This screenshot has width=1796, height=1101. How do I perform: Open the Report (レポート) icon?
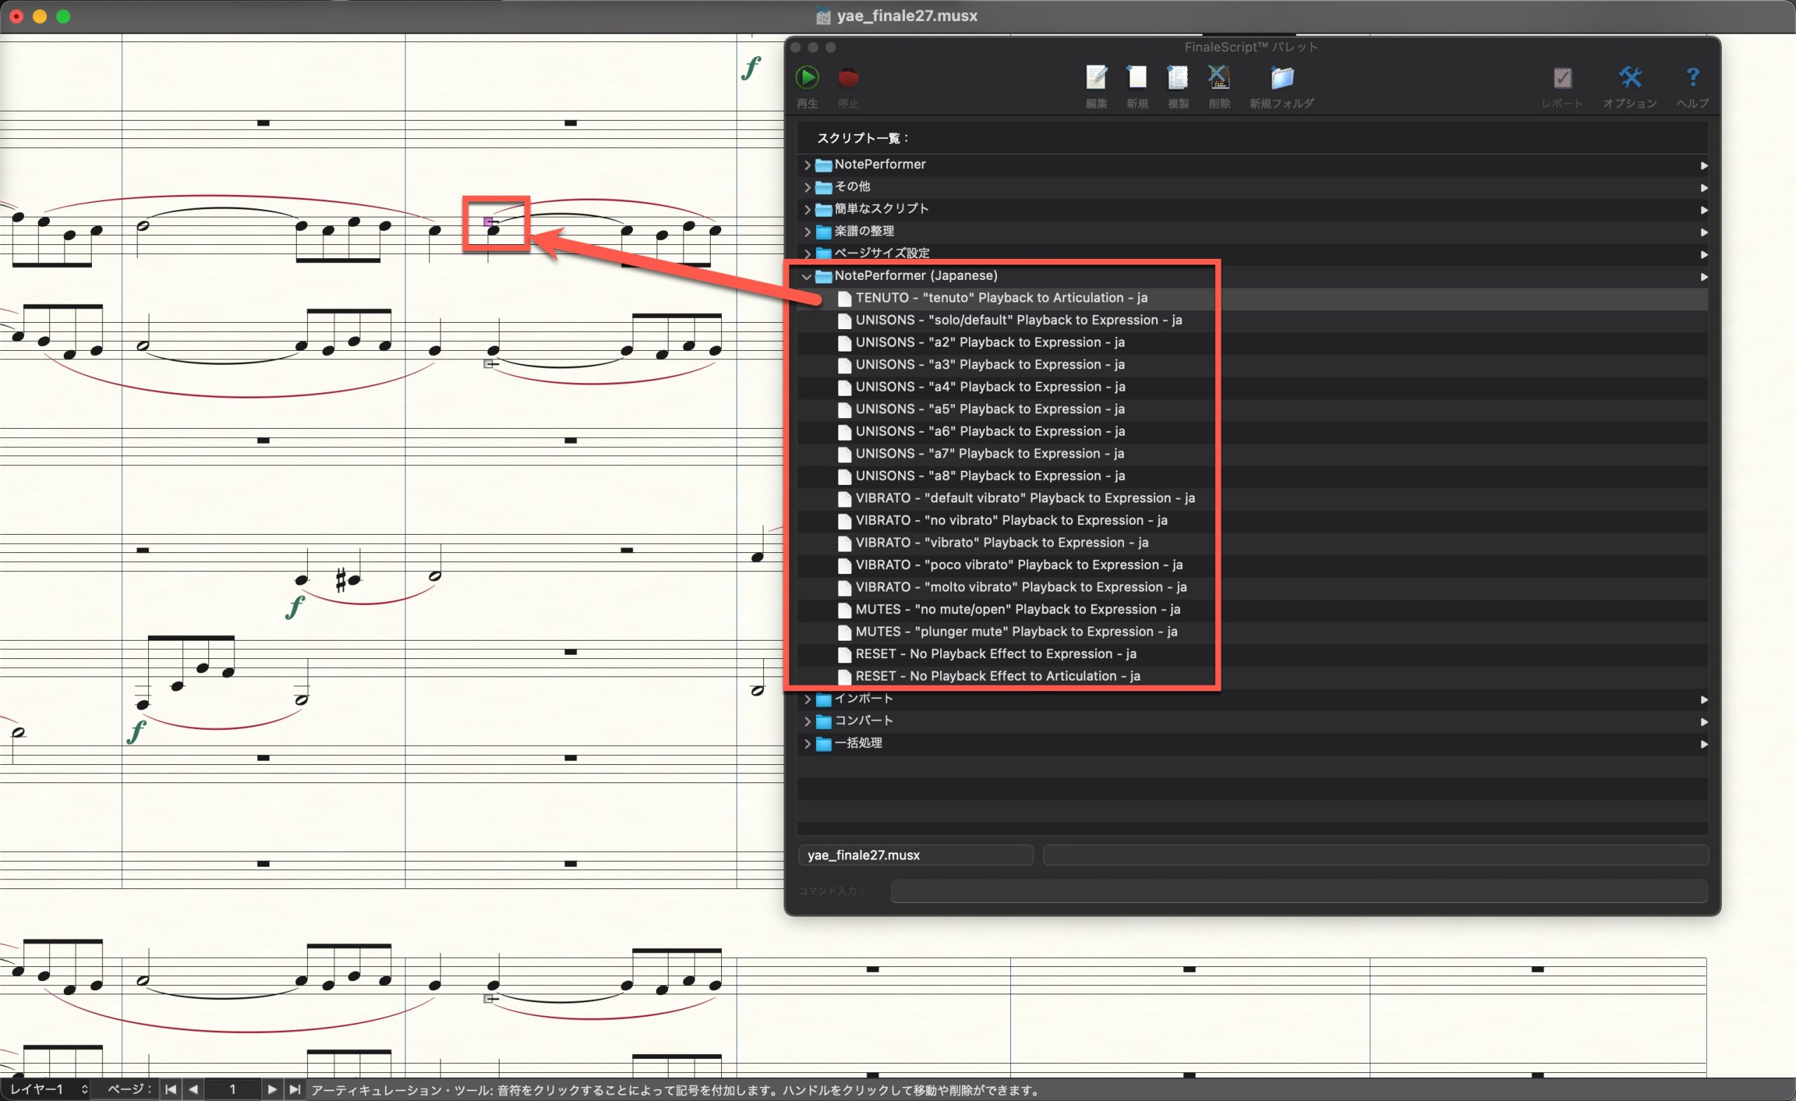pos(1562,76)
